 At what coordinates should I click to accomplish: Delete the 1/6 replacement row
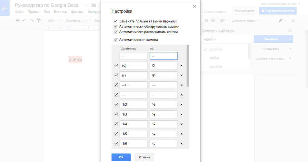tap(181, 144)
